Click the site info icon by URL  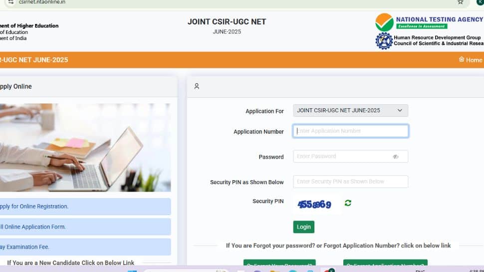pos(11,2)
